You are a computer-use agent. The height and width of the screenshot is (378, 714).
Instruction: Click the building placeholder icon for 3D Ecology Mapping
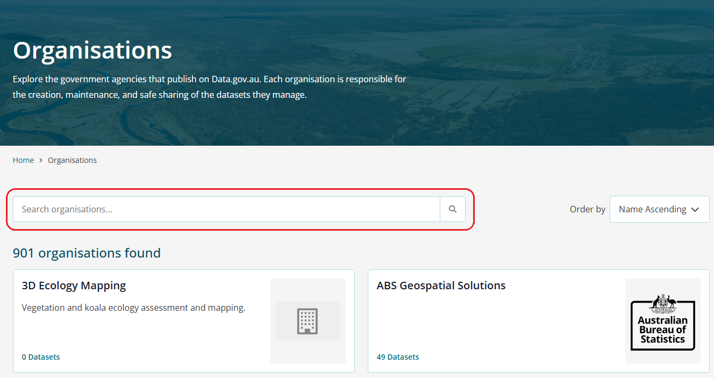(x=308, y=321)
